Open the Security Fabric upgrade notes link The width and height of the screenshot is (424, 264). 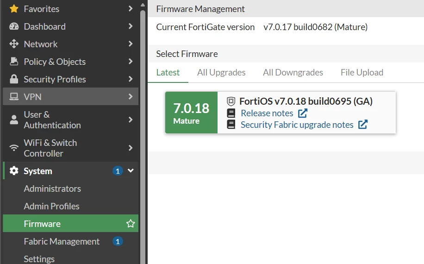click(x=297, y=125)
